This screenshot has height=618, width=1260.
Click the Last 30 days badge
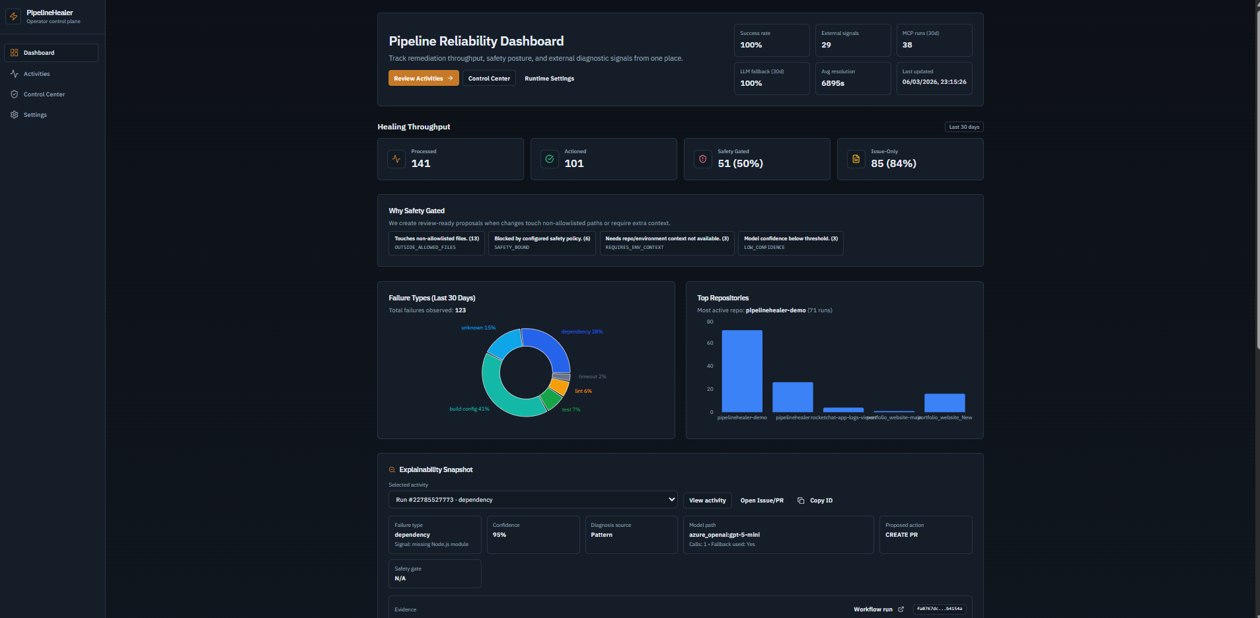click(964, 127)
